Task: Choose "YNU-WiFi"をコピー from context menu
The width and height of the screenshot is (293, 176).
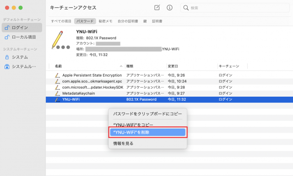Action: click(x=147, y=124)
